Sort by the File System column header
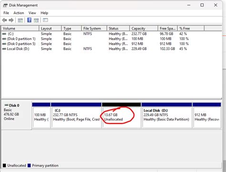 pyautogui.click(x=94, y=29)
